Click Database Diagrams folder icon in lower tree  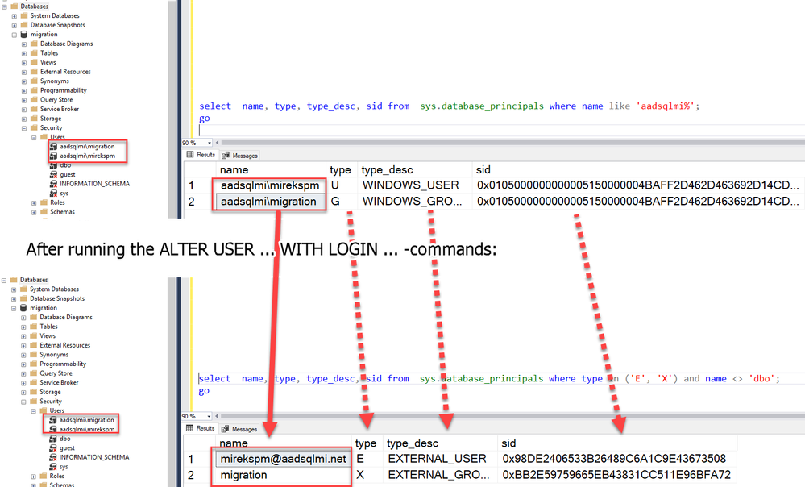click(x=33, y=318)
